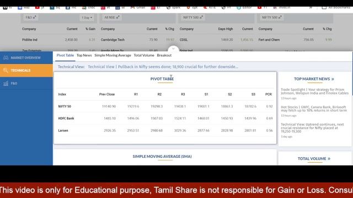Viewport: 353px width, 198px height.
Task: Change NIFTY 500 selector above Fert and Chem
Action: pos(271,18)
